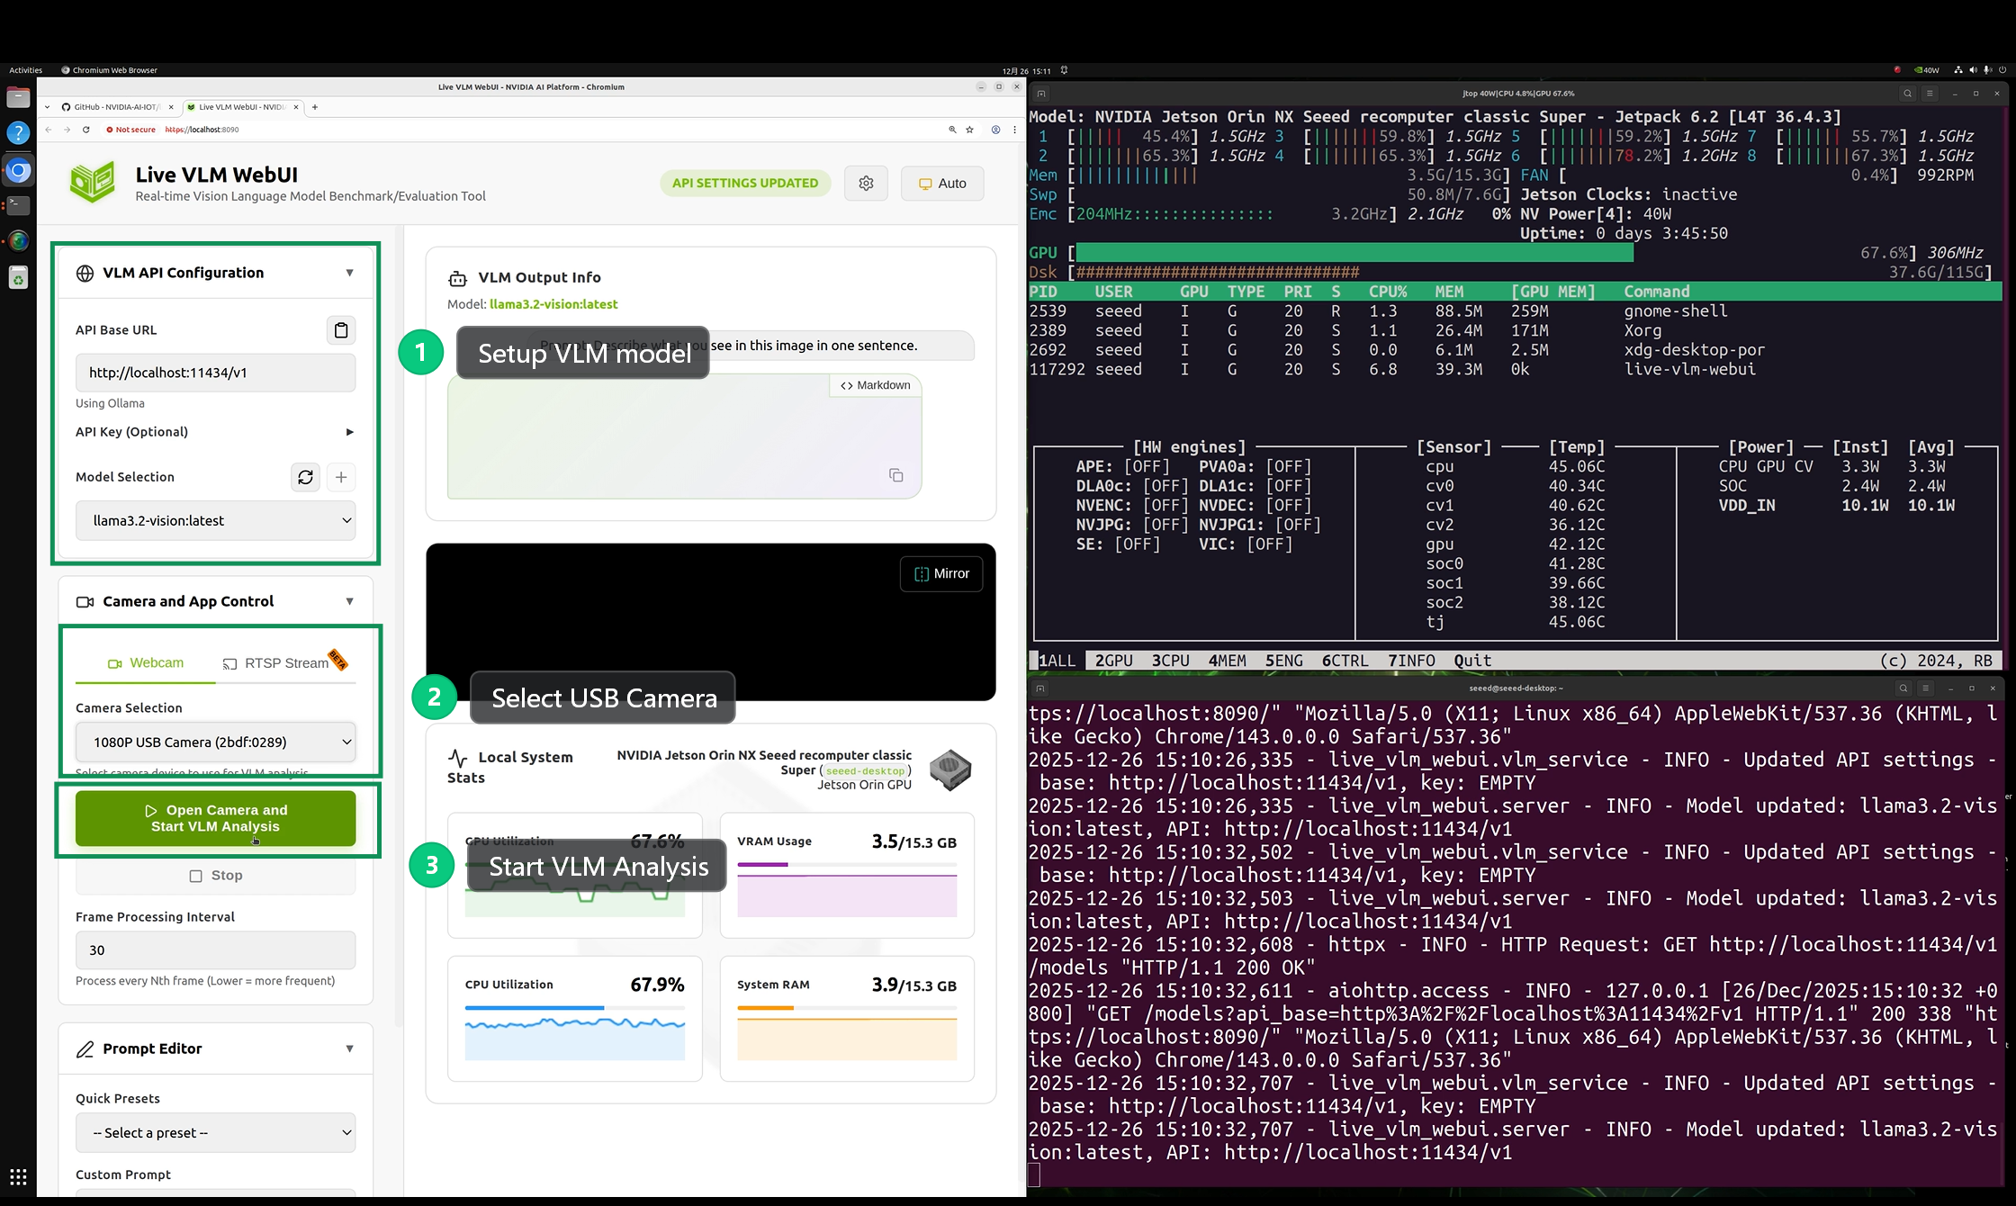Select the 2GPU tab in jtop
This screenshot has width=2016, height=1206.
(x=1113, y=661)
